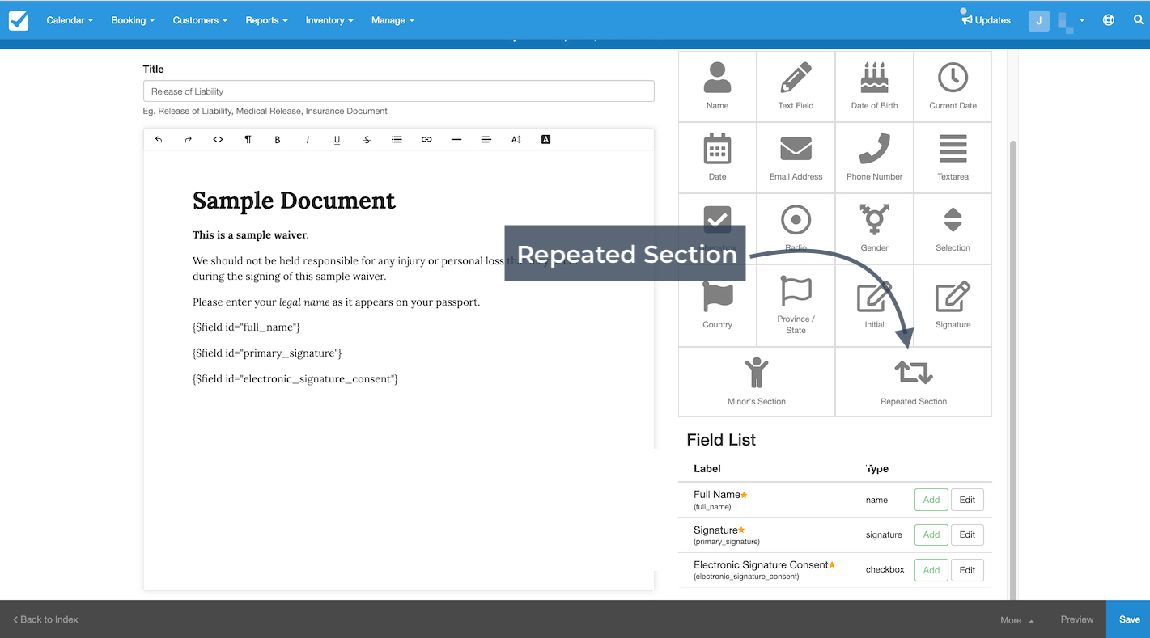Insert a link using the toolbar

coord(426,140)
